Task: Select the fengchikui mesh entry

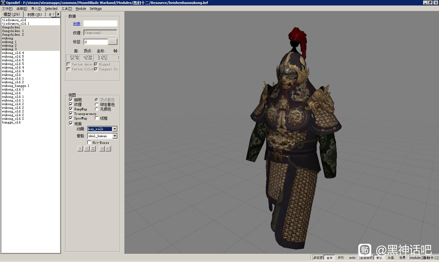Action: coord(30,27)
